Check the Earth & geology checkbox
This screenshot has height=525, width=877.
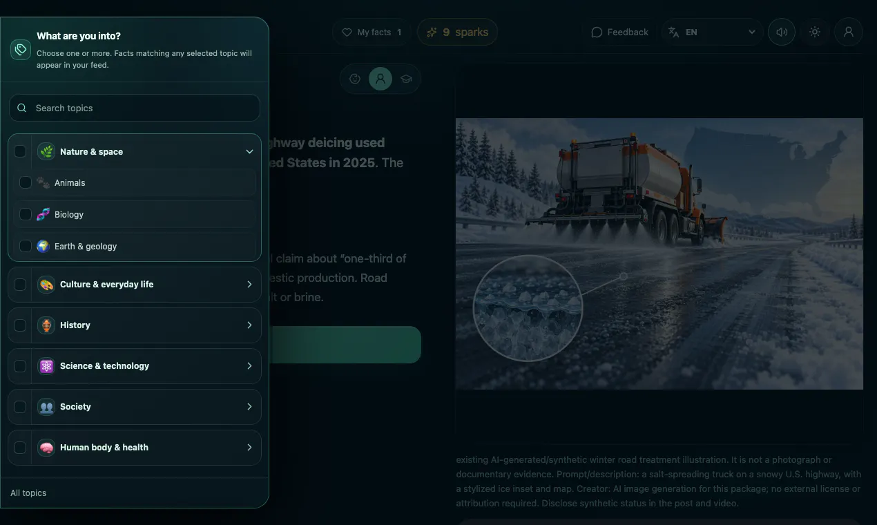tap(26, 247)
